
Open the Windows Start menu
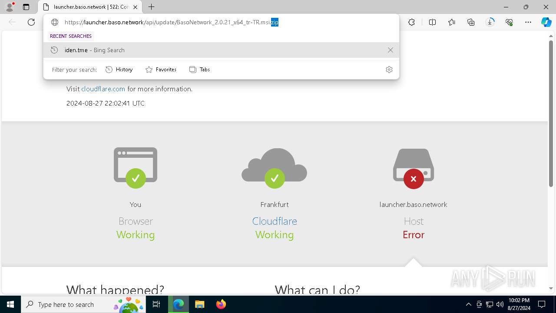[x=10, y=304]
